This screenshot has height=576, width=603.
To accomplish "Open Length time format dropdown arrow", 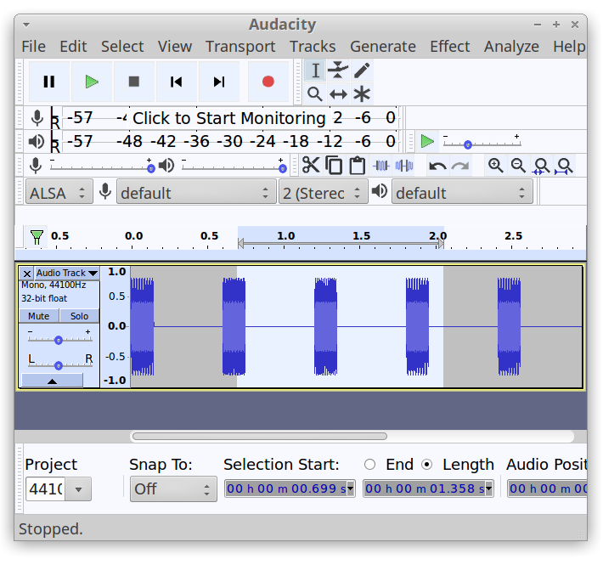I will coord(489,488).
